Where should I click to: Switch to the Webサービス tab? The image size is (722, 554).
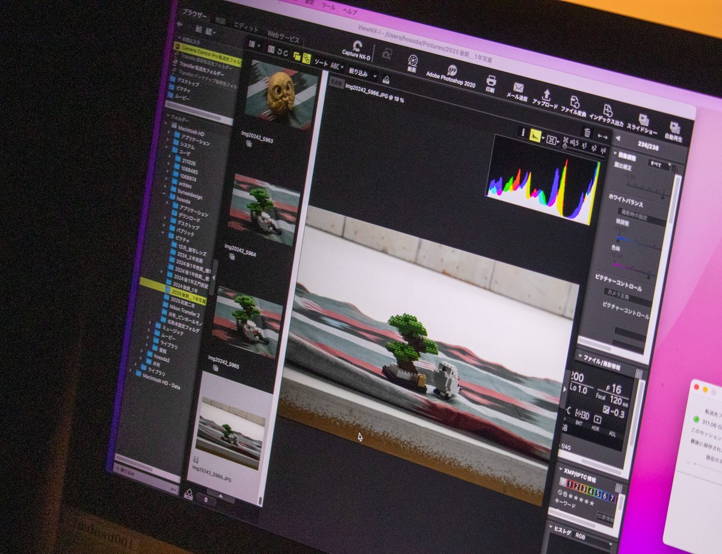point(283,37)
